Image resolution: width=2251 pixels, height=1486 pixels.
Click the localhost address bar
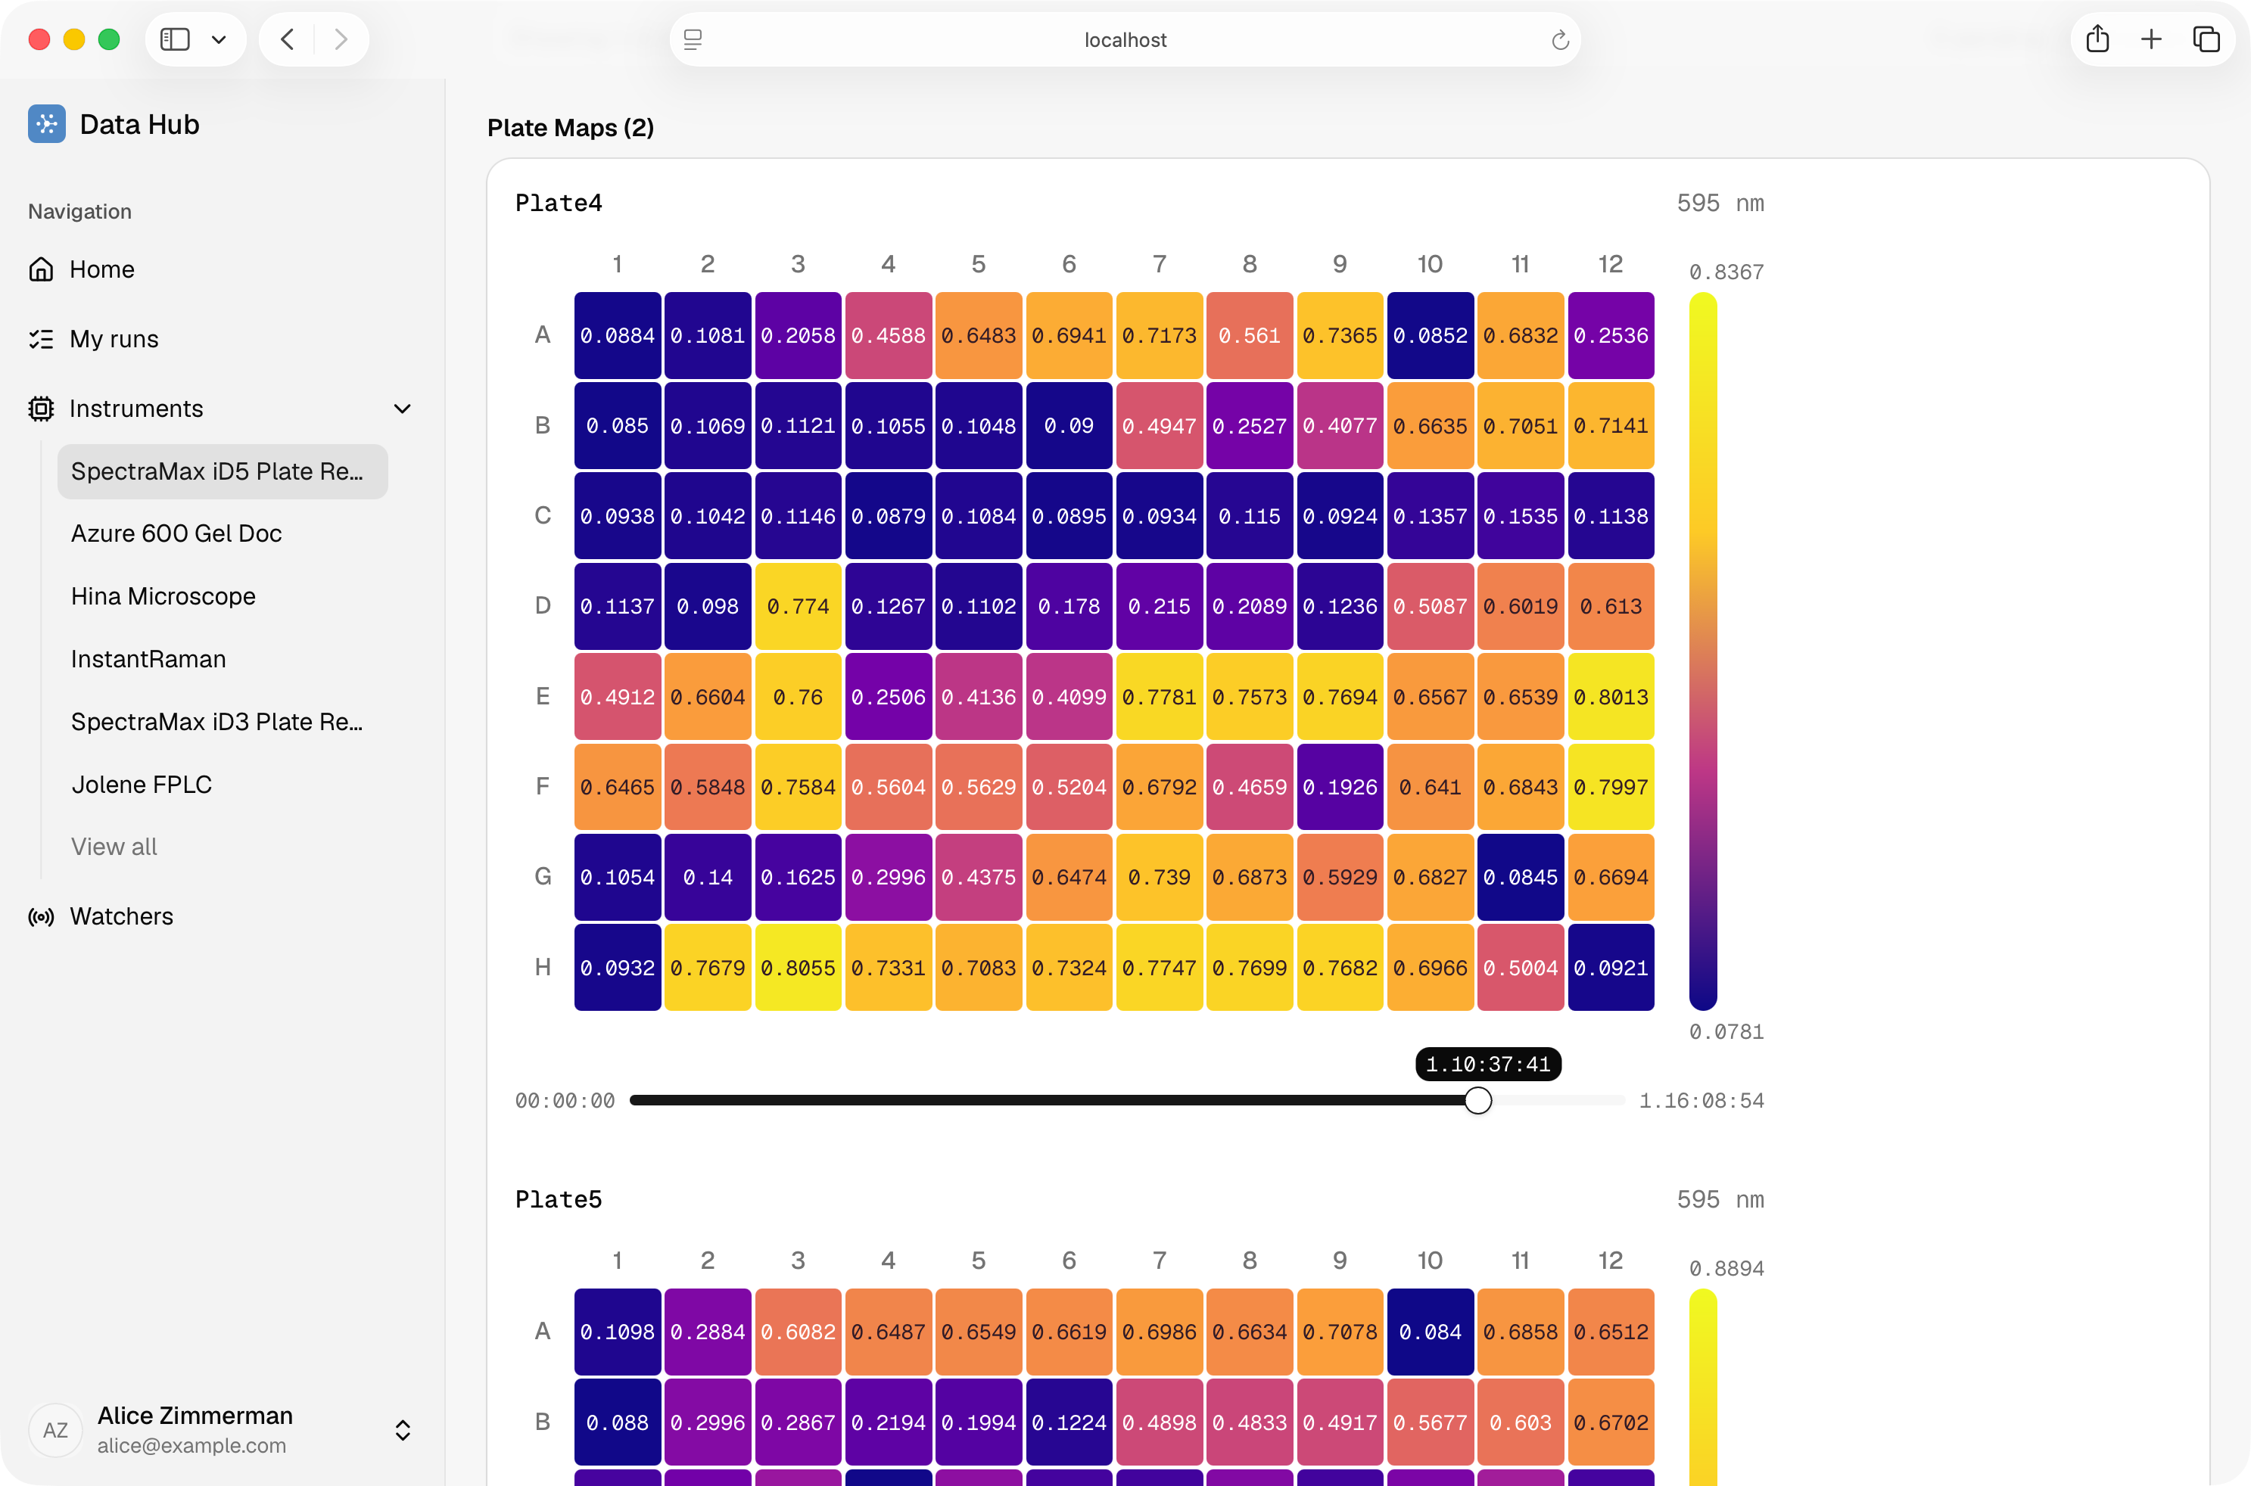pos(1125,40)
